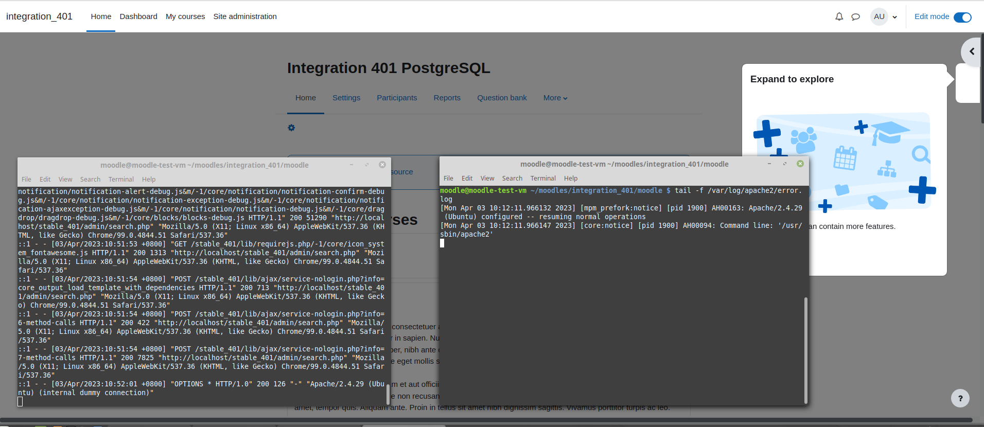Screen dimensions: 984x427
Task: Open File menu in right terminal window
Action: coord(448,179)
